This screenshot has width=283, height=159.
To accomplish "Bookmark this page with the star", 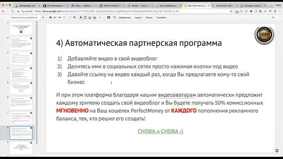I will tap(231, 11).
